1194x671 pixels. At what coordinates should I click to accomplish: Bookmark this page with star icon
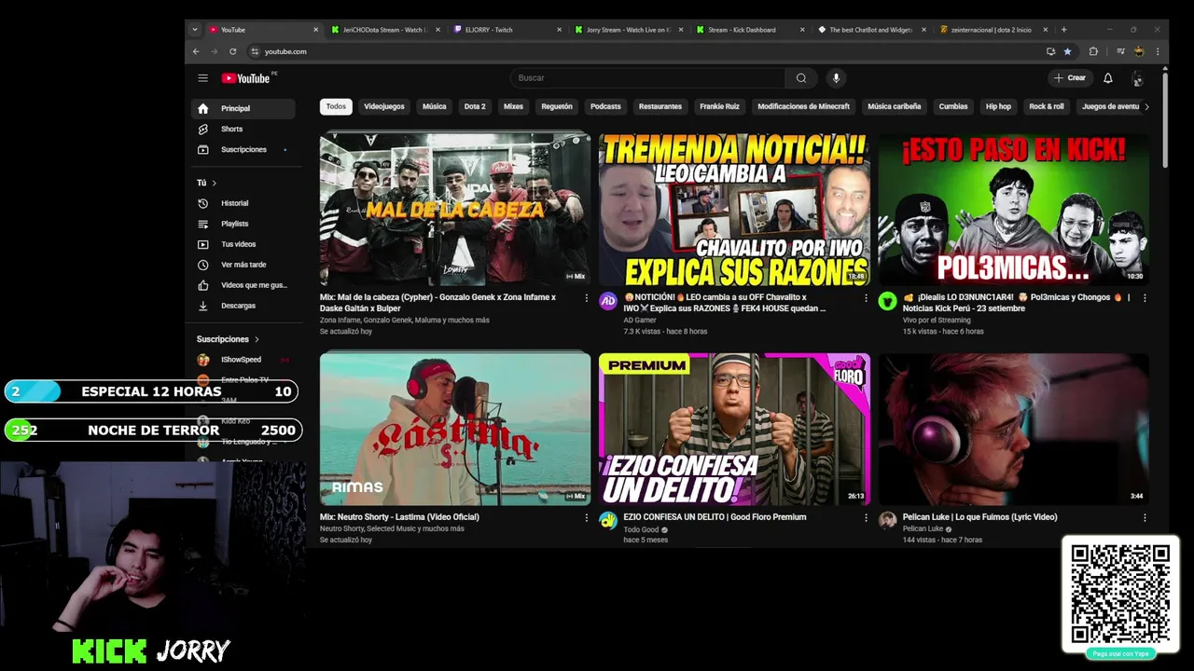pos(1067,51)
